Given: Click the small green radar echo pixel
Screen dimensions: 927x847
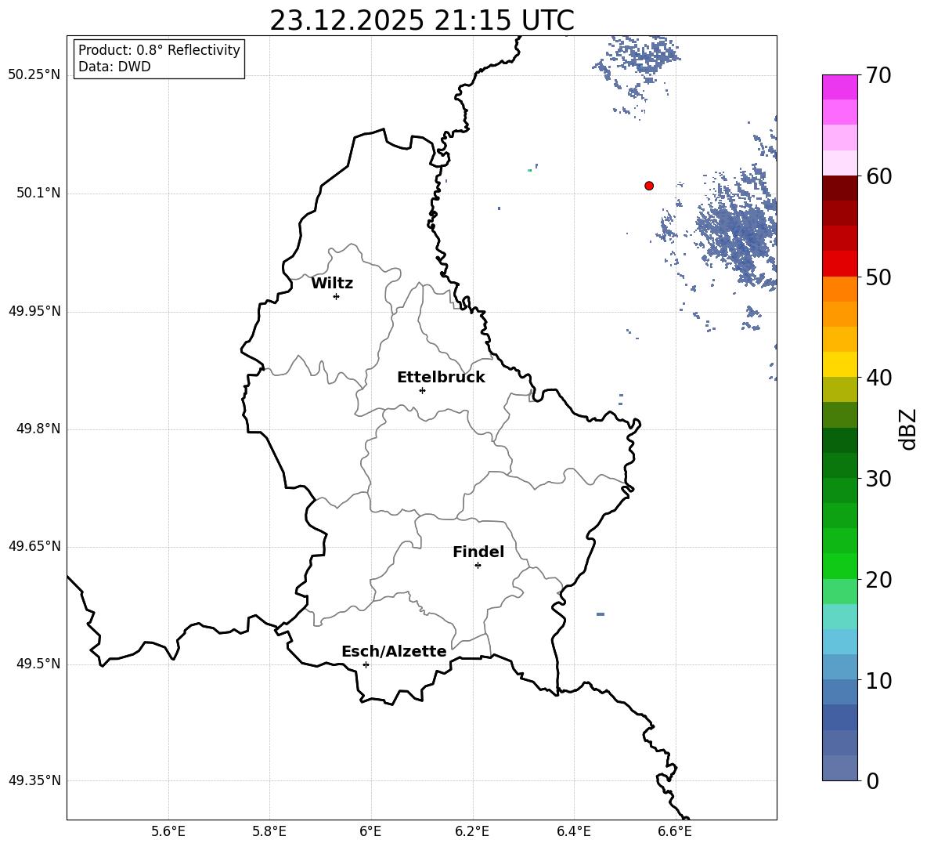Looking at the screenshot, I should click(530, 170).
